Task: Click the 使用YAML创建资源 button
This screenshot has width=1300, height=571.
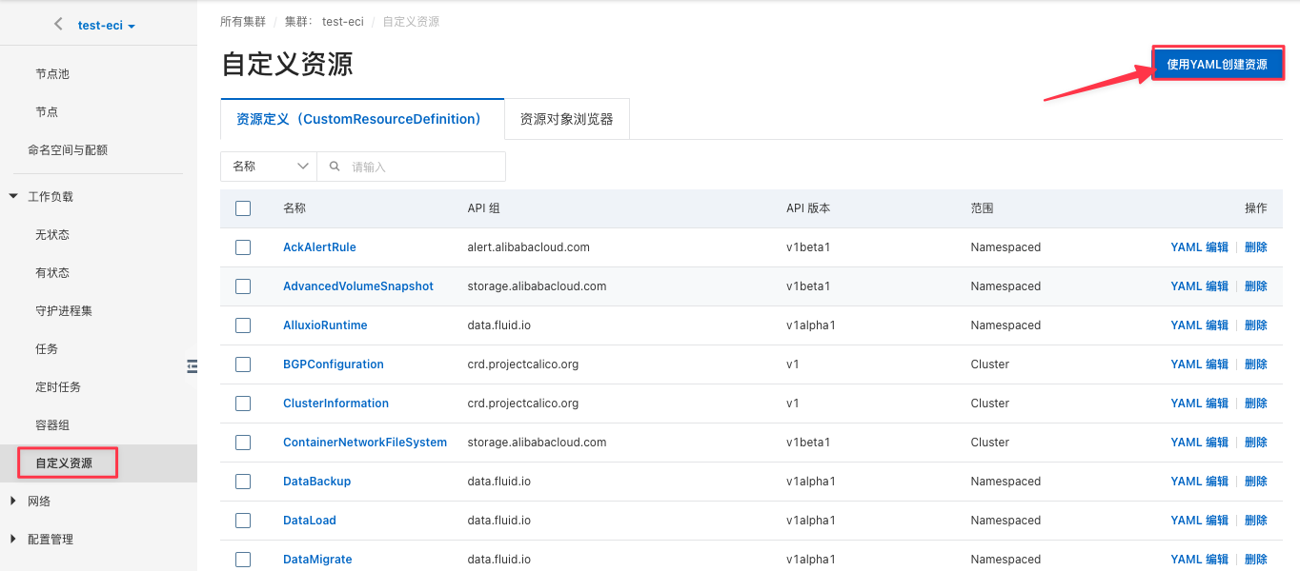Action: tap(1217, 63)
